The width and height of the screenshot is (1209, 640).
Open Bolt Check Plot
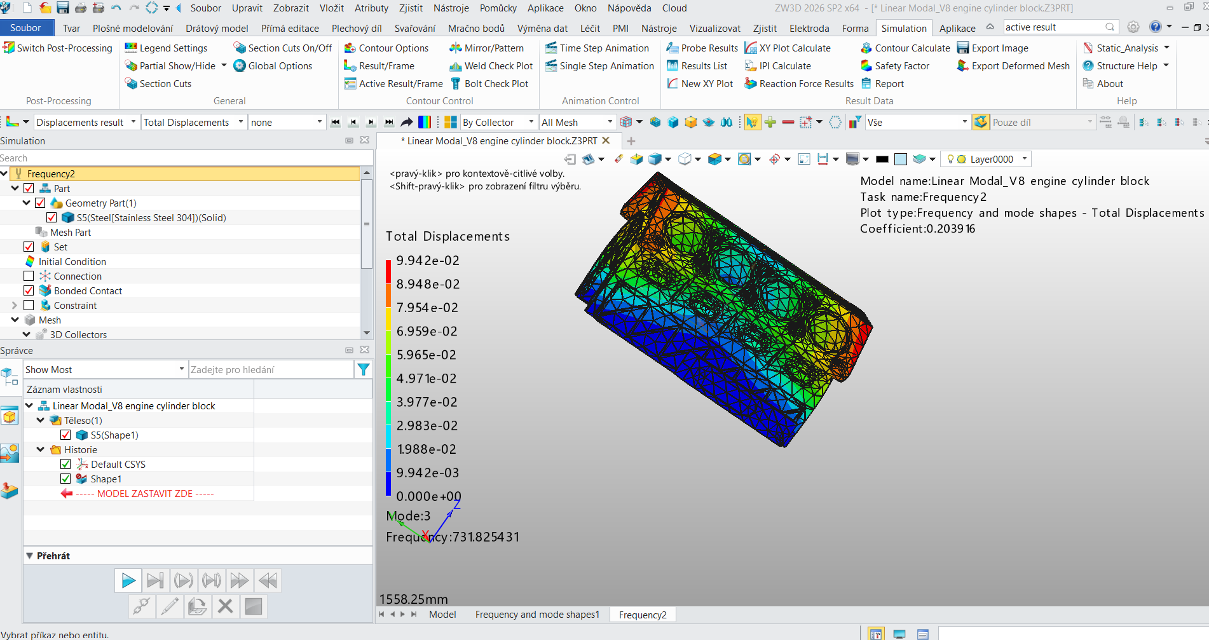coord(489,83)
